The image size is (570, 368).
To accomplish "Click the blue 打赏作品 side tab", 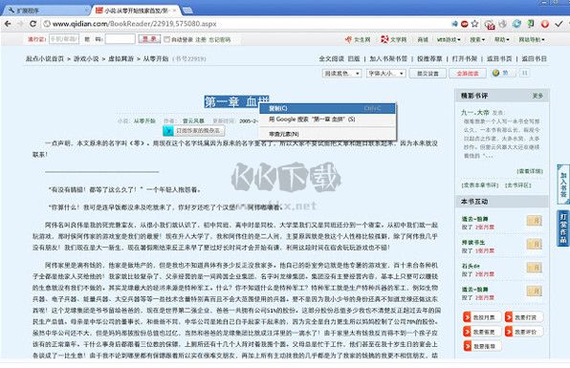I will (563, 228).
